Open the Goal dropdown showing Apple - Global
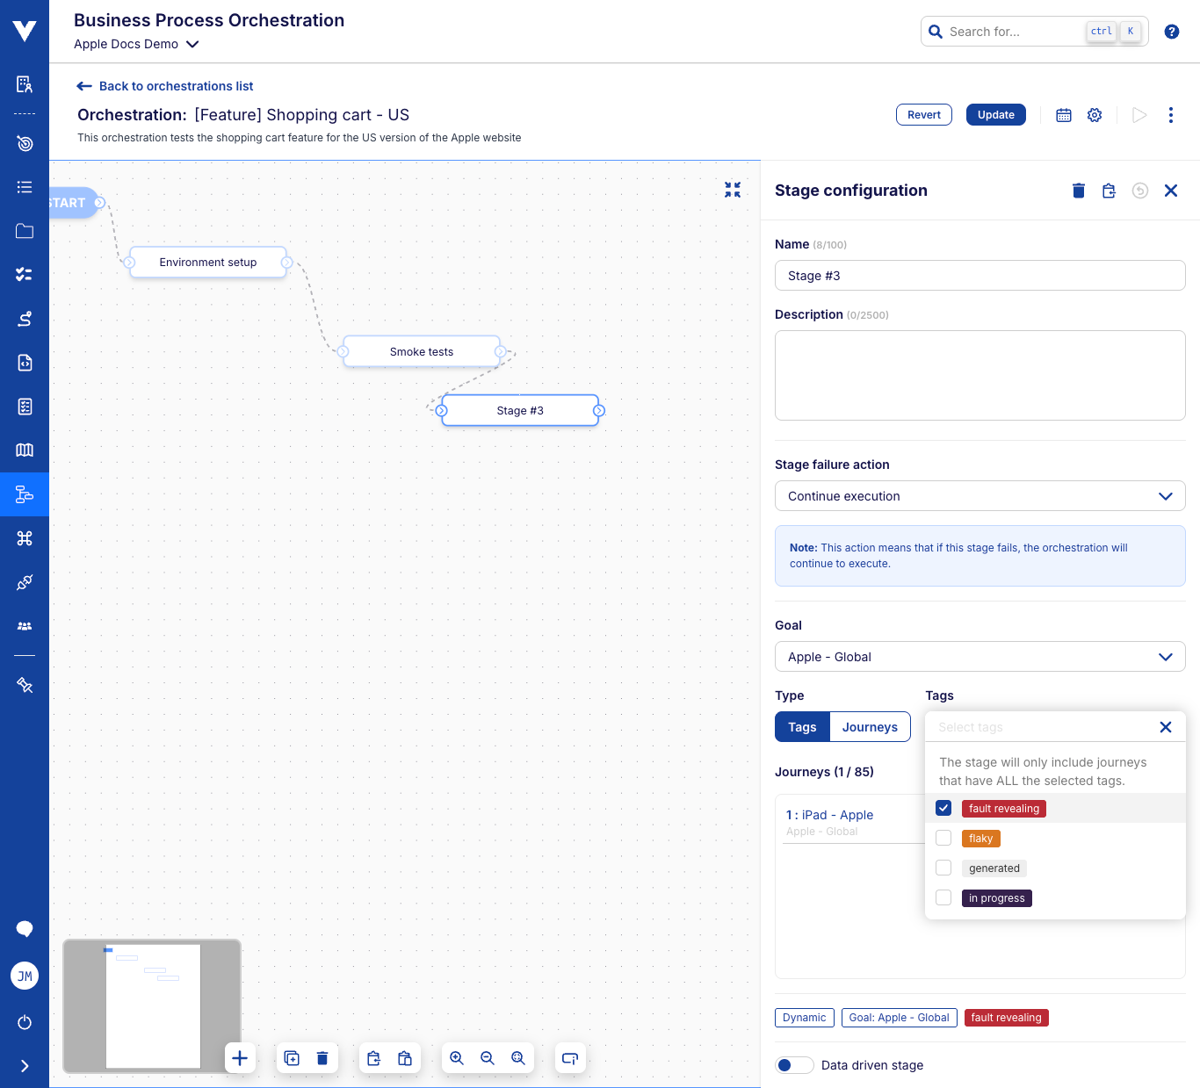 [980, 657]
